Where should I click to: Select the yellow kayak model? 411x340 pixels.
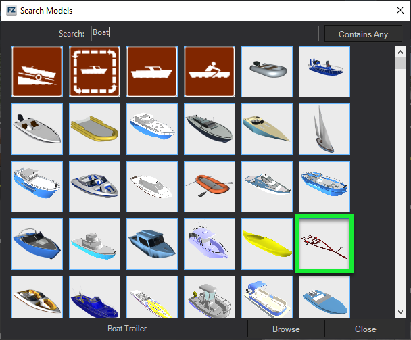267,244
